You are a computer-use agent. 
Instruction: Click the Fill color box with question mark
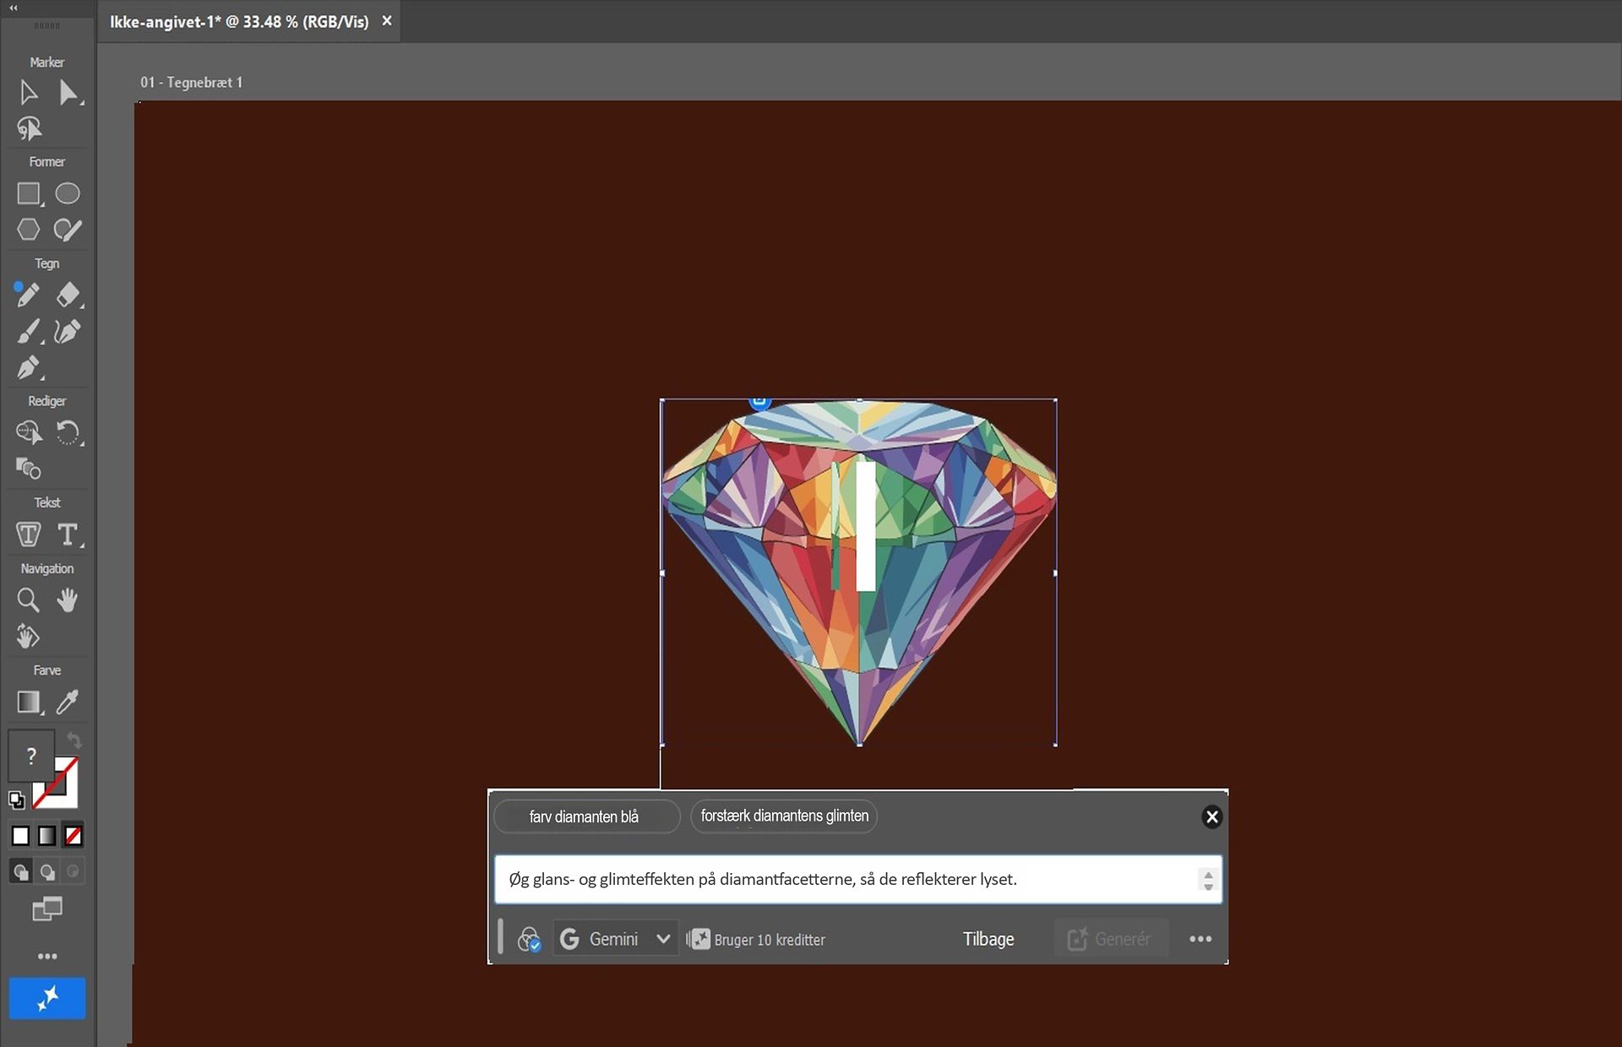(x=31, y=755)
